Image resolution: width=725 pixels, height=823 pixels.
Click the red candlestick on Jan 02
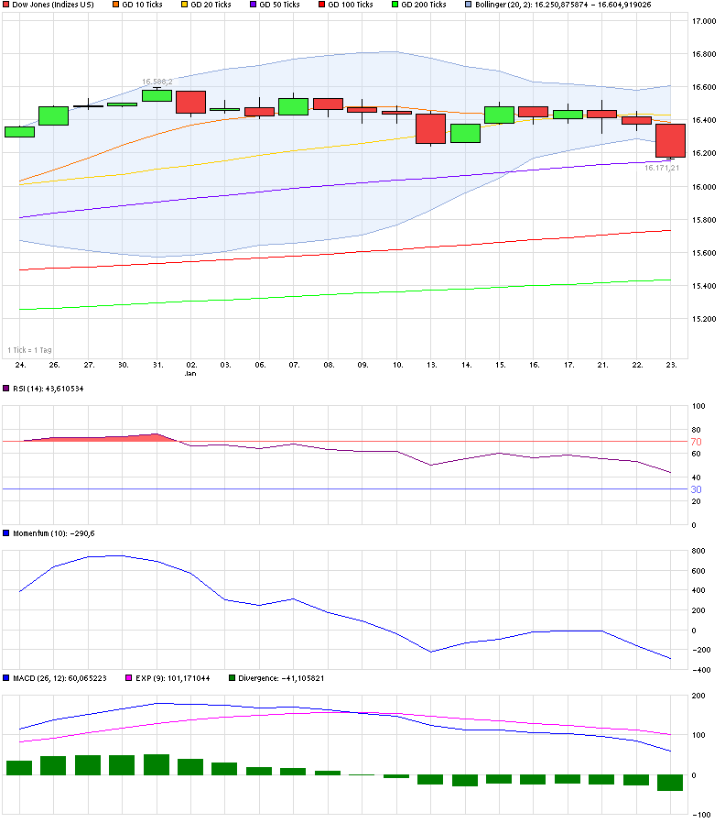click(190, 102)
